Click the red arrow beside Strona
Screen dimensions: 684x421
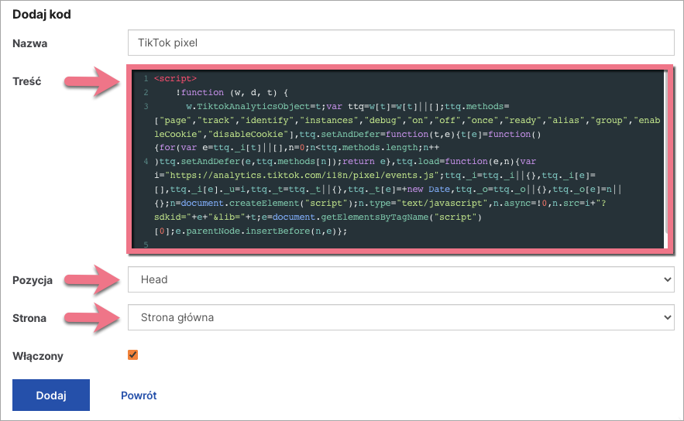(91, 317)
